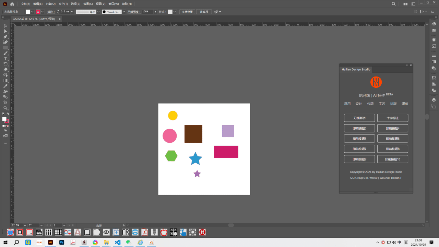Image resolution: width=439 pixels, height=247 pixels.
Task: Select the Direct Selection tool
Action: pos(5,31)
